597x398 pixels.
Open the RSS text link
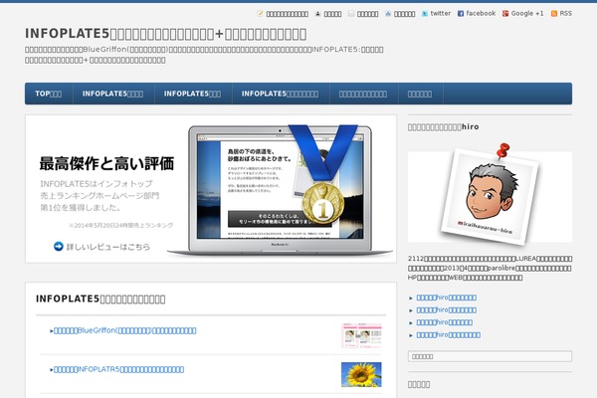[x=566, y=13]
